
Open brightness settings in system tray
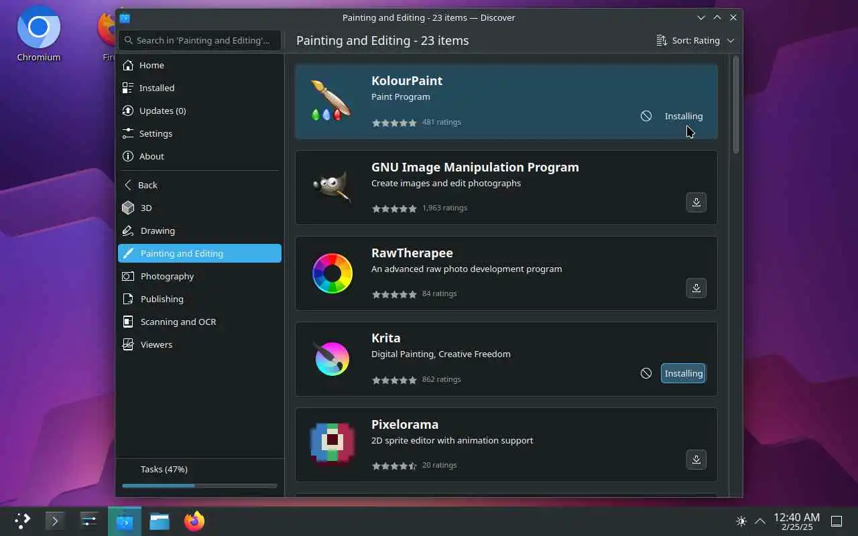[741, 521]
